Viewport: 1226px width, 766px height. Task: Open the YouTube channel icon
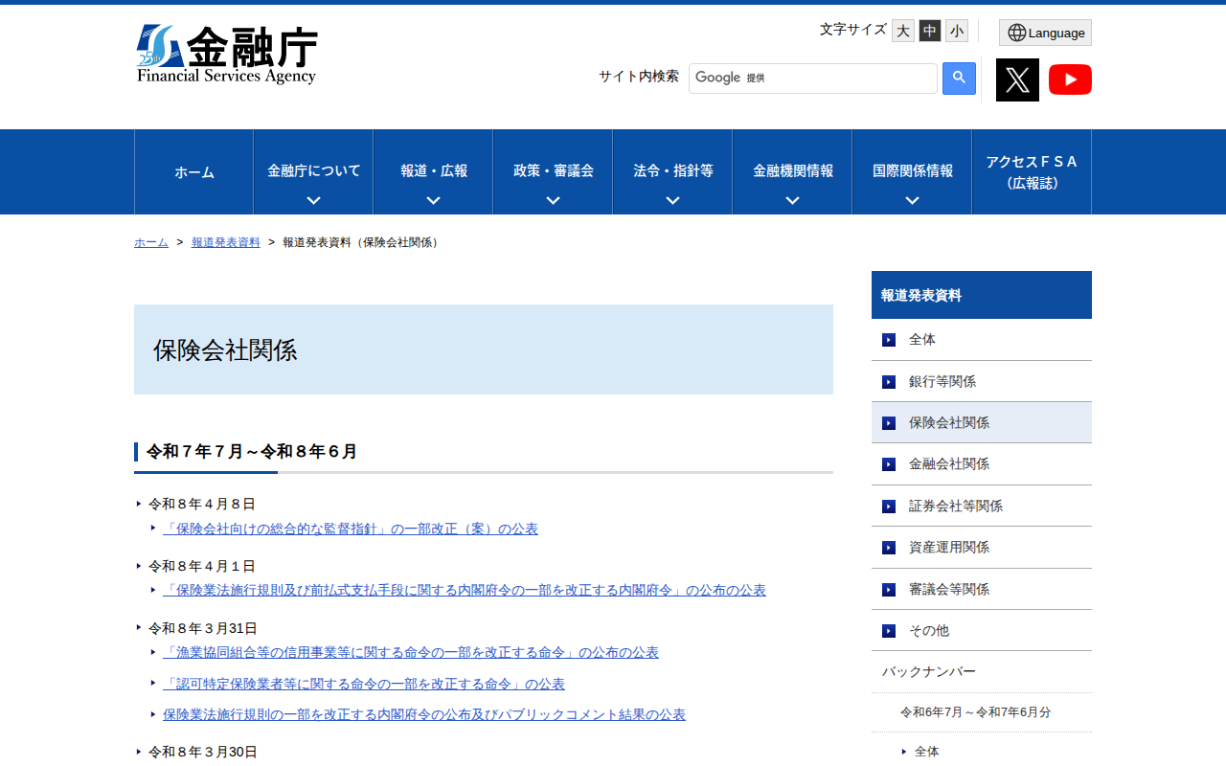pyautogui.click(x=1070, y=79)
